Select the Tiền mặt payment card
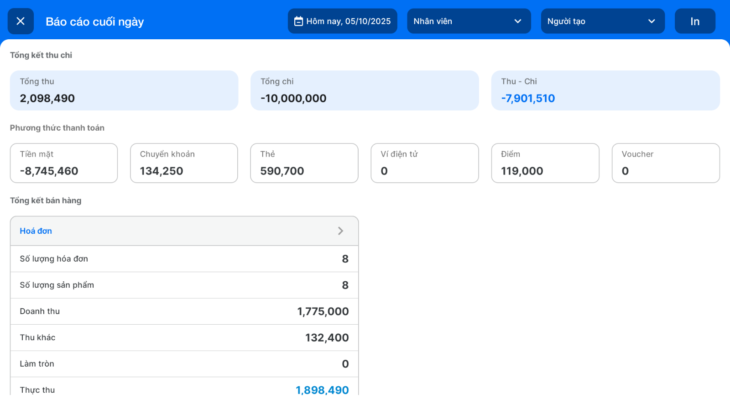The image size is (730, 400). click(x=64, y=163)
